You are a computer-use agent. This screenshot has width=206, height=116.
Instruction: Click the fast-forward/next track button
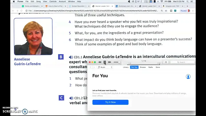coord(110,62)
